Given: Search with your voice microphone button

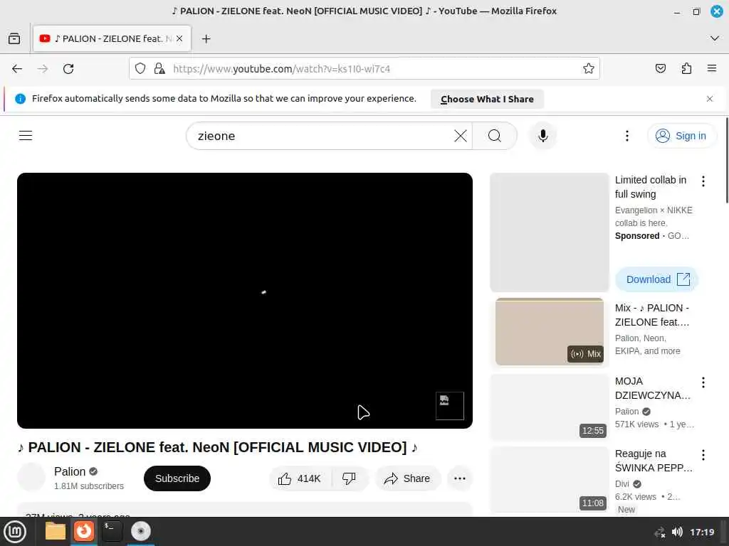Looking at the screenshot, I should [542, 136].
